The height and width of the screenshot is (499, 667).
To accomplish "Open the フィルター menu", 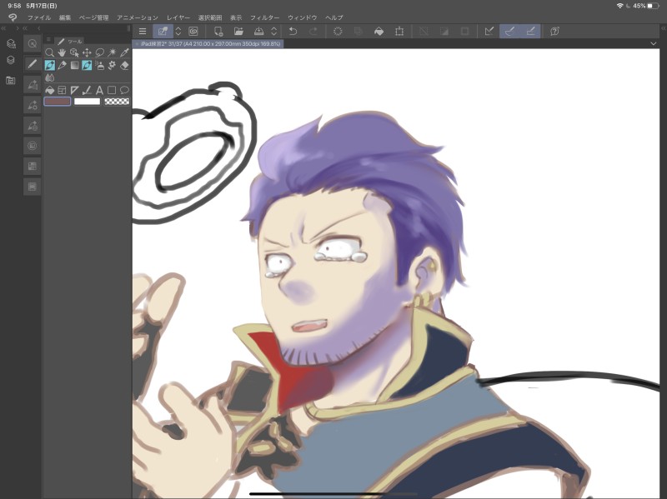I will click(264, 17).
